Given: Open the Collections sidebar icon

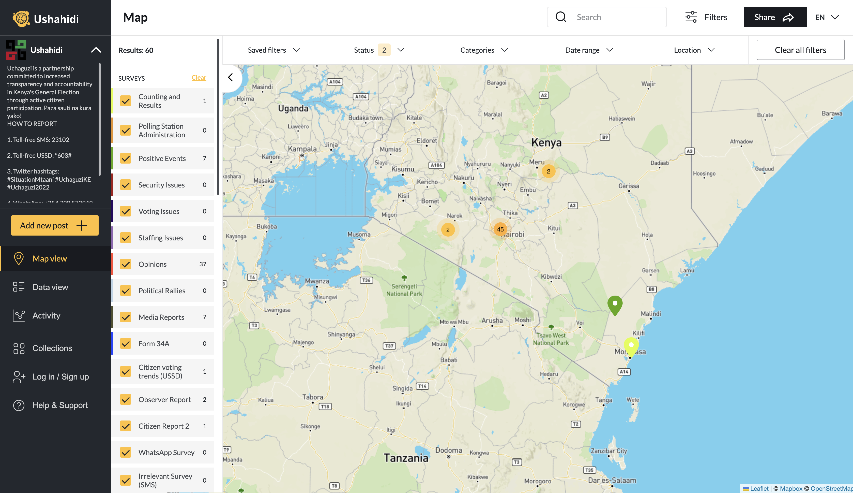Looking at the screenshot, I should point(19,348).
